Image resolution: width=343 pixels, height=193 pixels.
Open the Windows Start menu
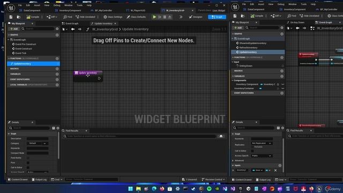tap(131, 189)
